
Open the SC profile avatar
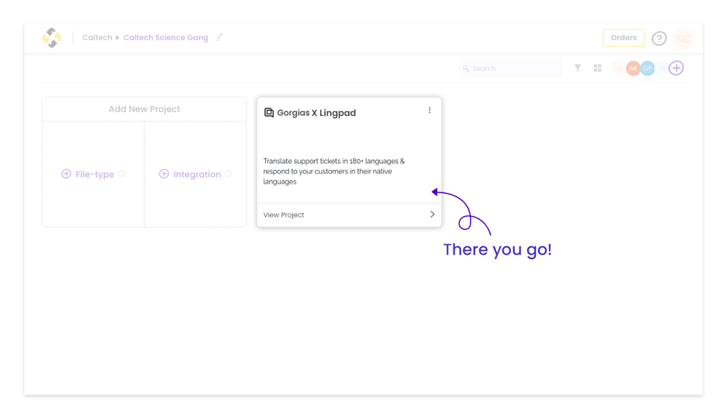click(683, 38)
